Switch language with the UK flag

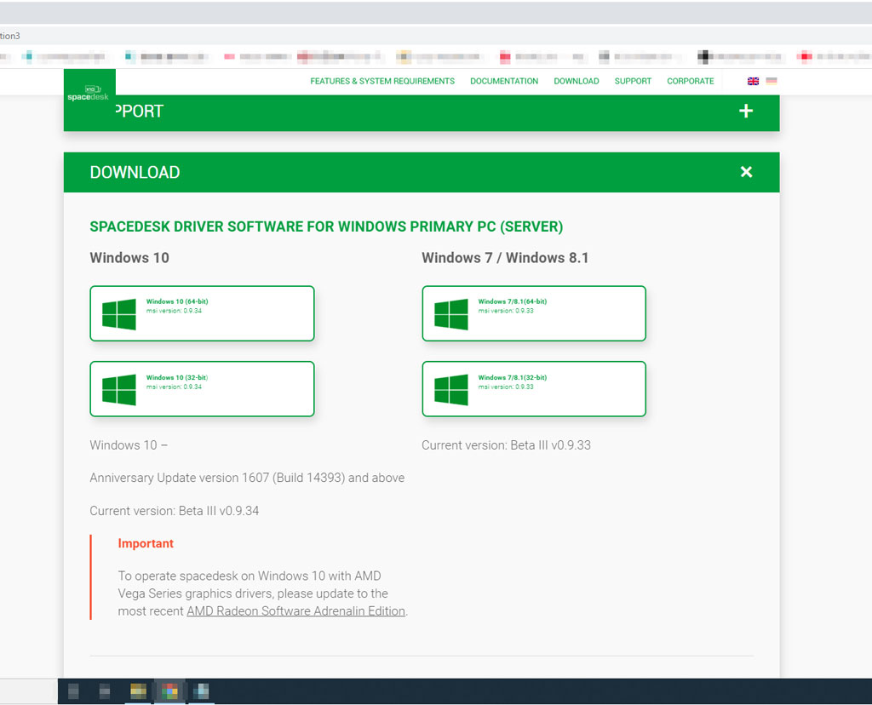point(753,82)
